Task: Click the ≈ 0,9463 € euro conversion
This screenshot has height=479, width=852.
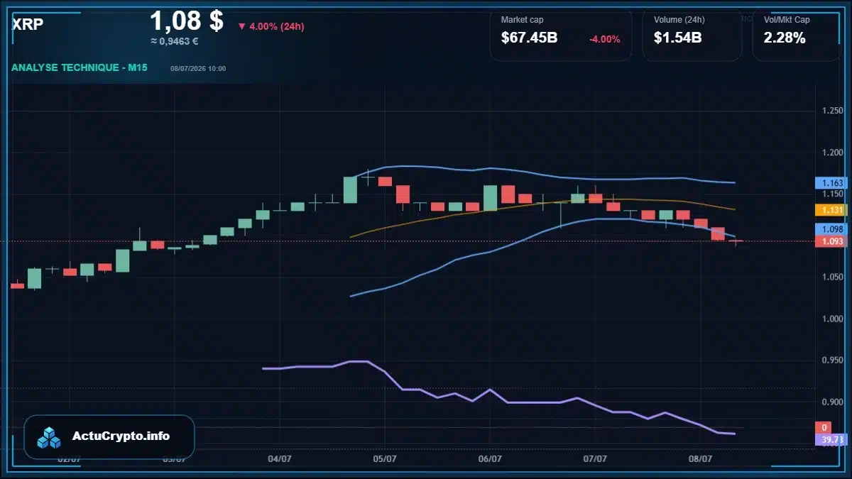Action: click(174, 41)
